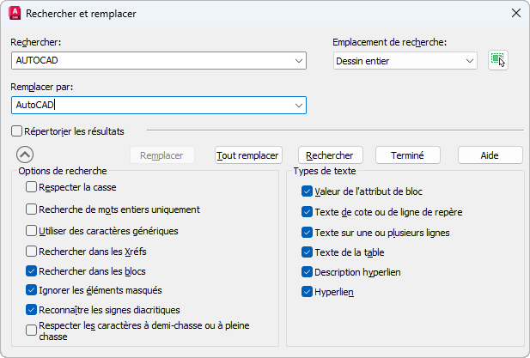
Task: Click in the Remplacer par text field
Action: (x=150, y=105)
